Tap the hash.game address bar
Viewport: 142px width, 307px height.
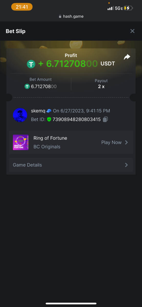click(71, 16)
